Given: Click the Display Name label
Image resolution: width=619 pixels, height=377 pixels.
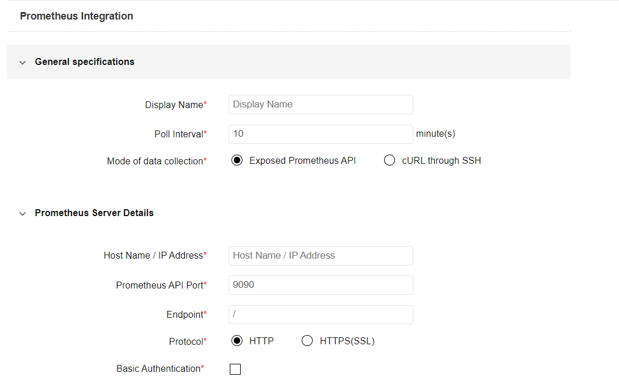Looking at the screenshot, I should tap(172, 105).
